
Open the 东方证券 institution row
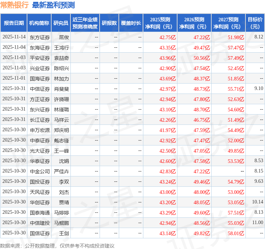point(39,37)
